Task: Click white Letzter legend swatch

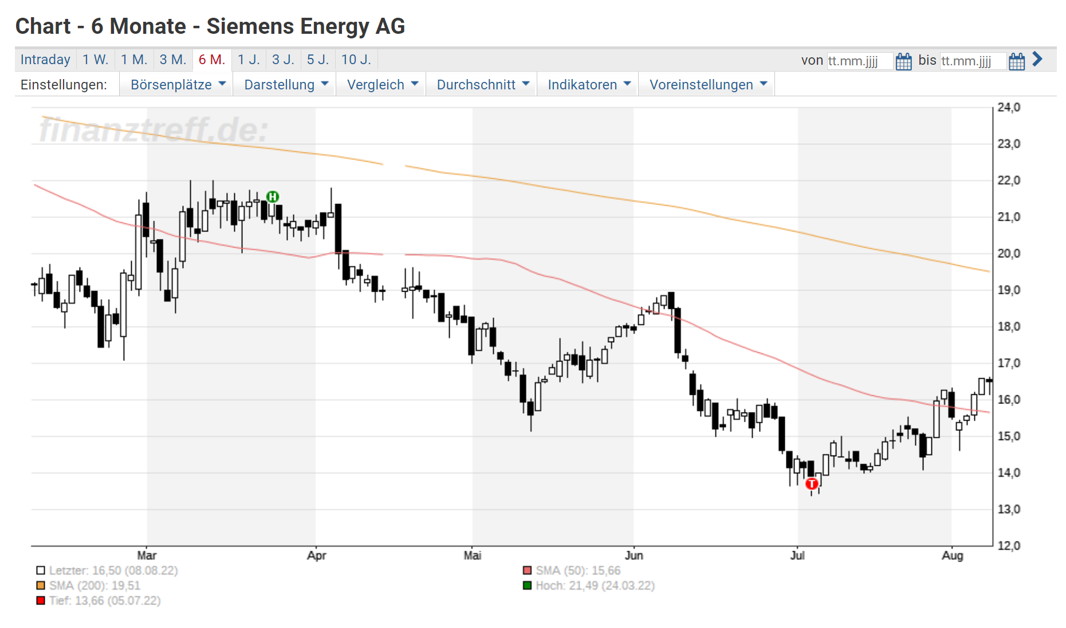Action: tap(41, 570)
